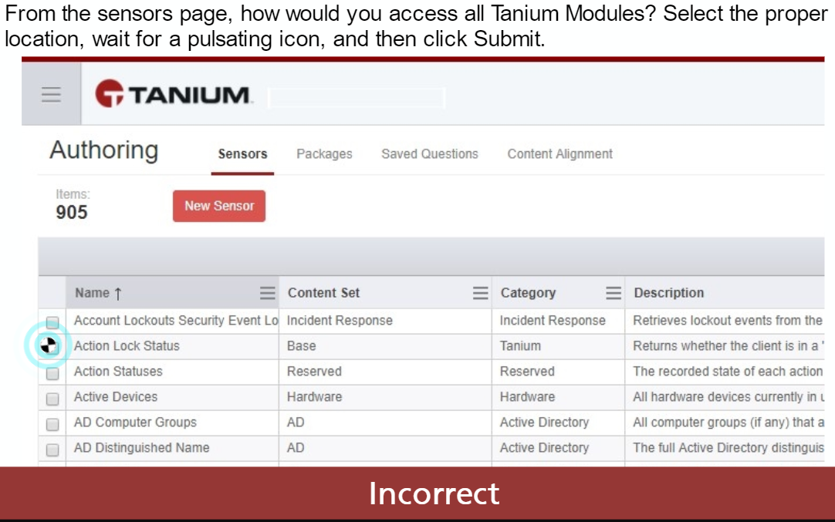Switch to the Packages tab
835x522 pixels.
324,154
